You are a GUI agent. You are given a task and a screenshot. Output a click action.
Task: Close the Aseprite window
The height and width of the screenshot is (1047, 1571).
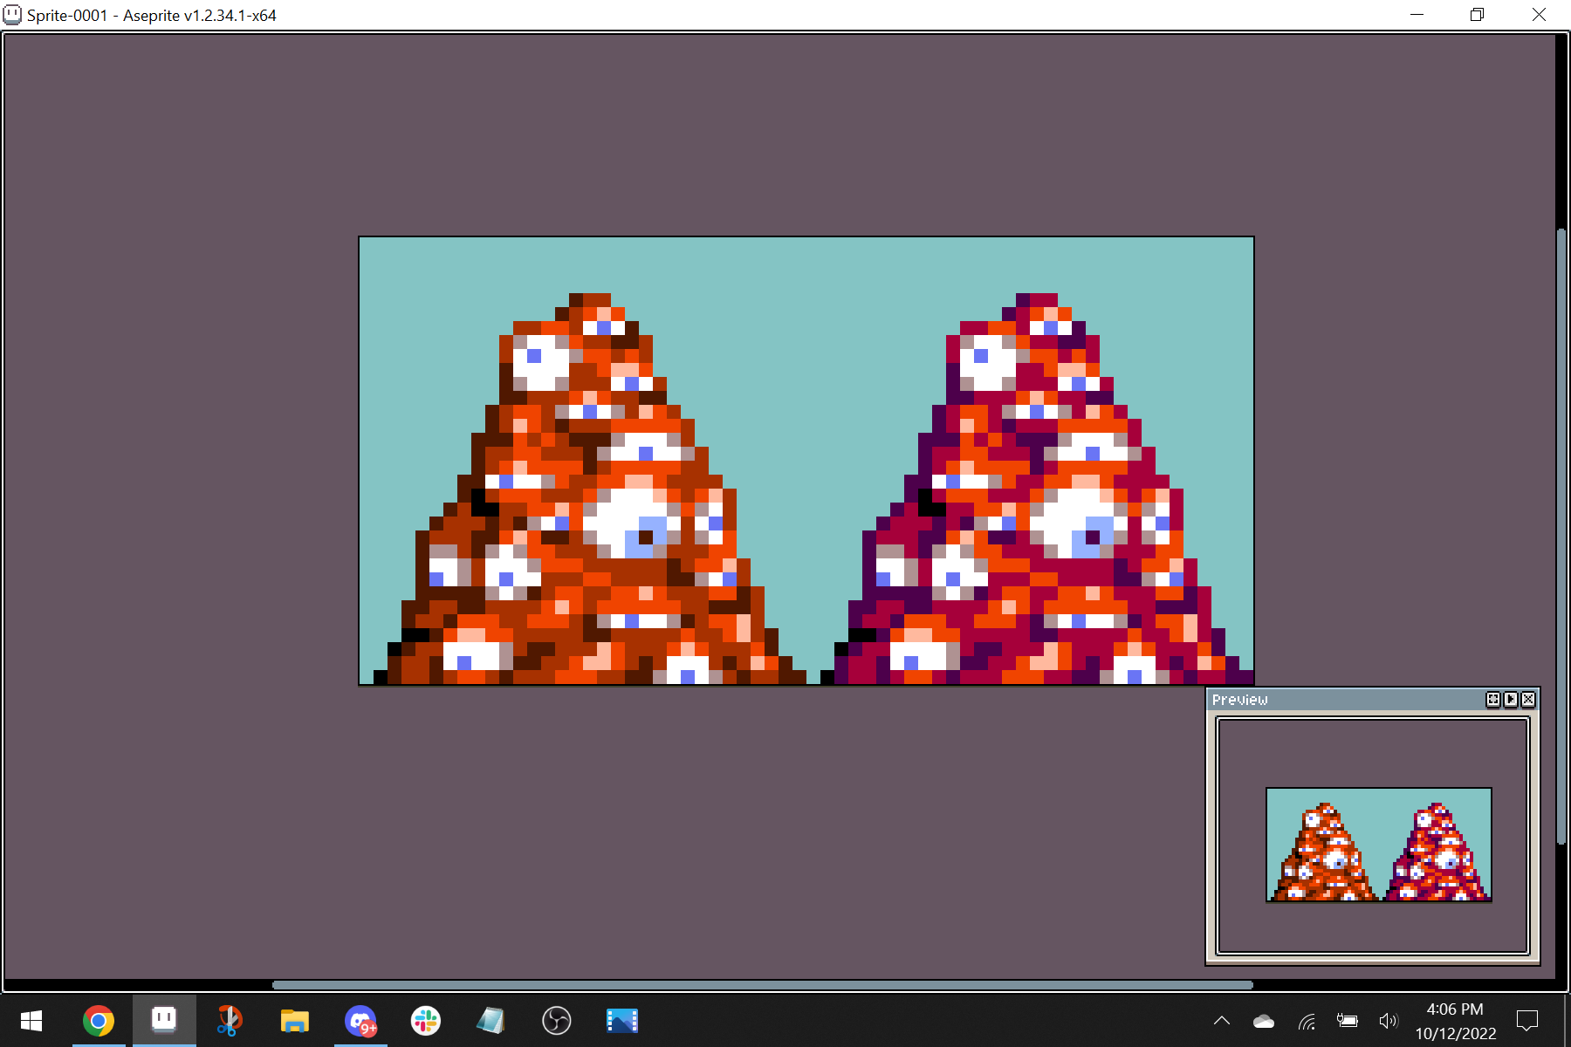[1539, 15]
